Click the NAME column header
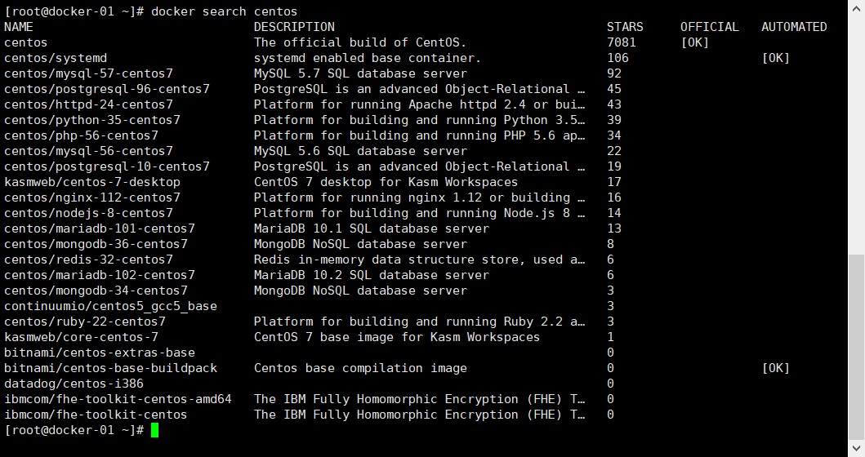This screenshot has height=457, width=865. [19, 27]
